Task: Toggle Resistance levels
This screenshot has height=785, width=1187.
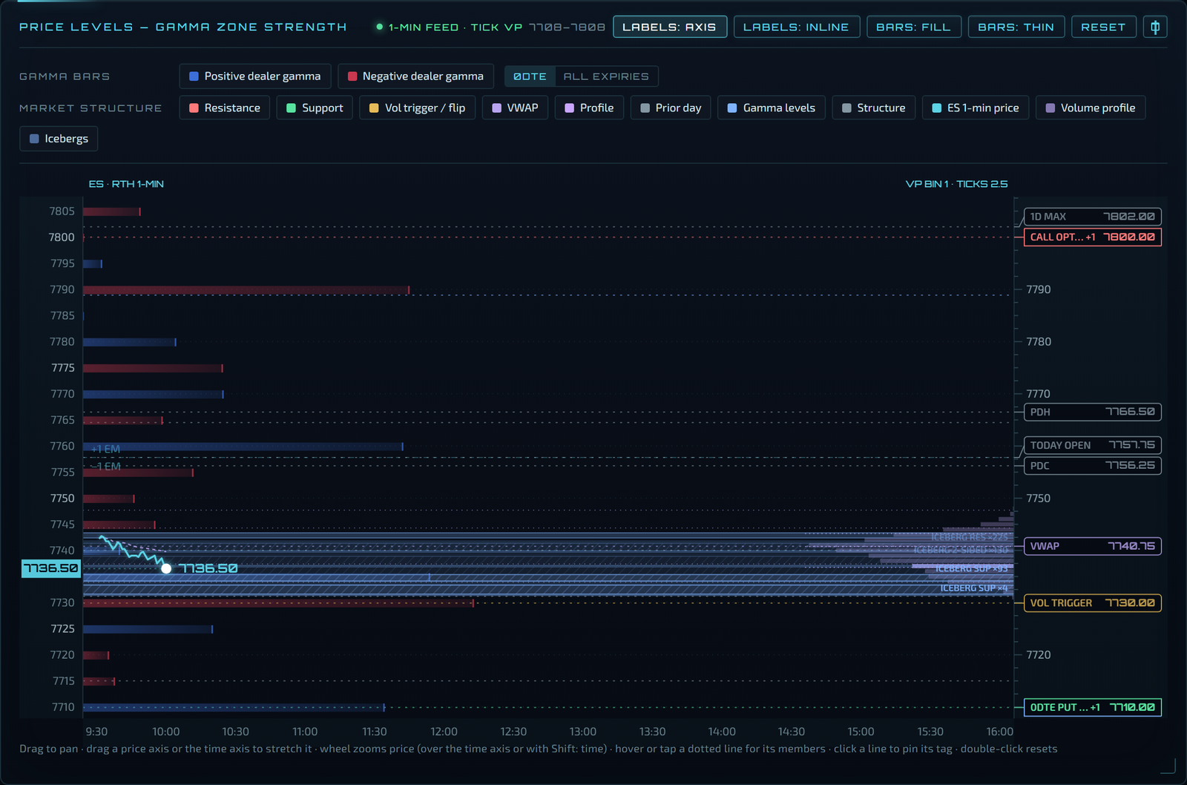Action: (x=224, y=108)
